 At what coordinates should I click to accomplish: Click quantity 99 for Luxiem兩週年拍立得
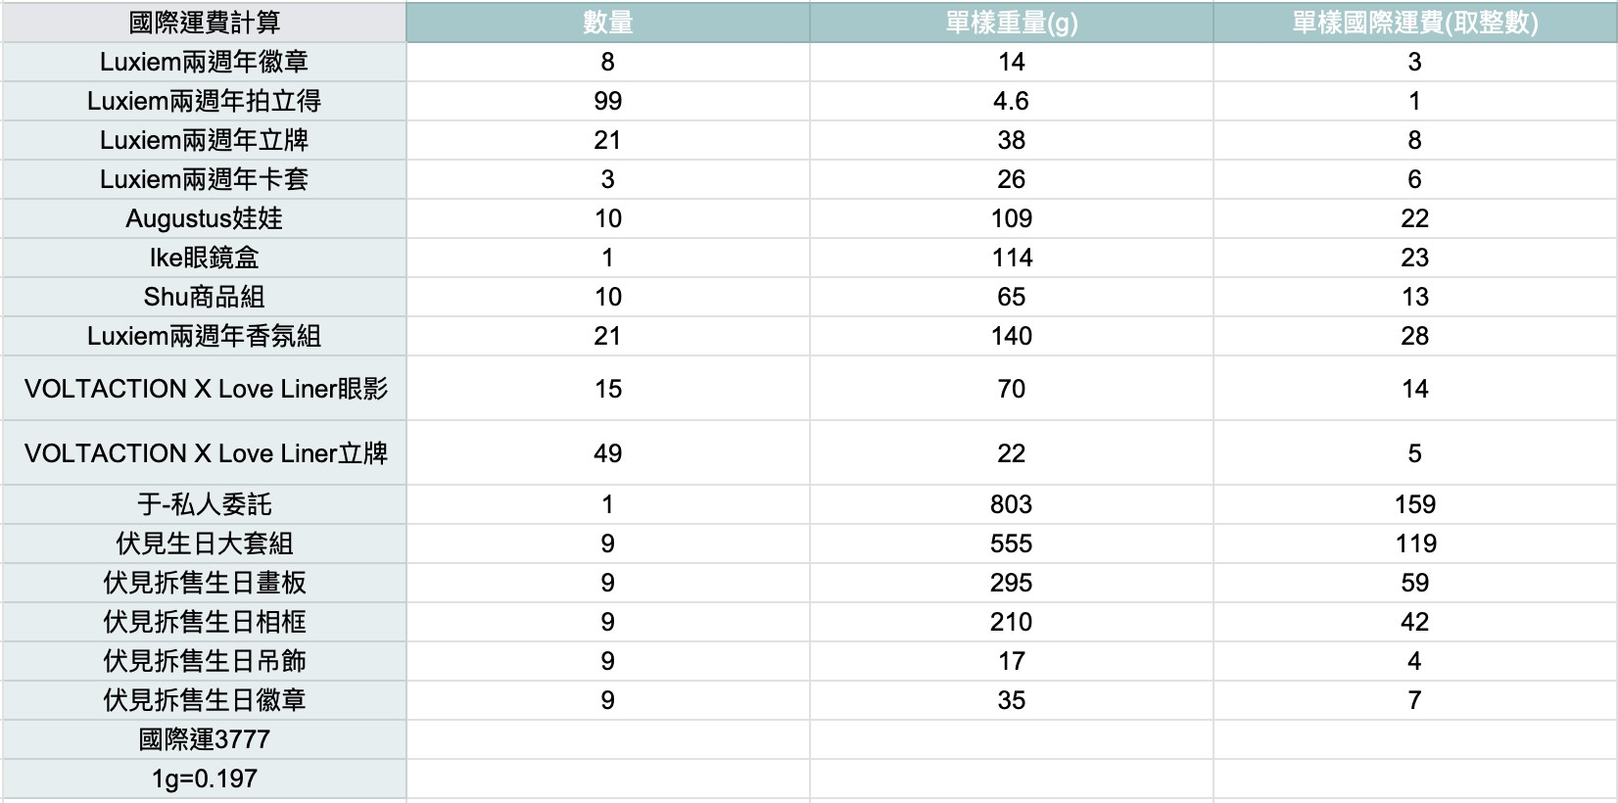click(607, 101)
